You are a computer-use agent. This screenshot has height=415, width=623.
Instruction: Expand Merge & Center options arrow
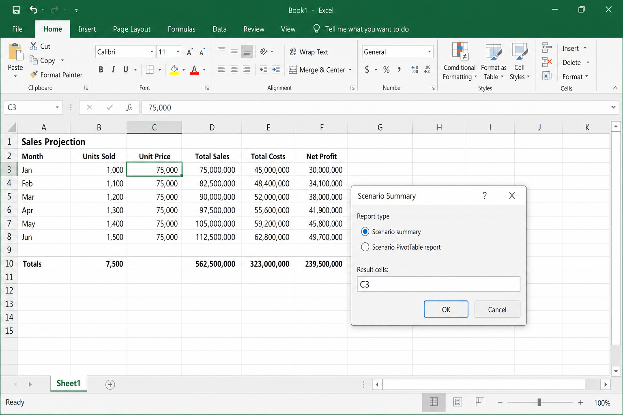pos(350,70)
